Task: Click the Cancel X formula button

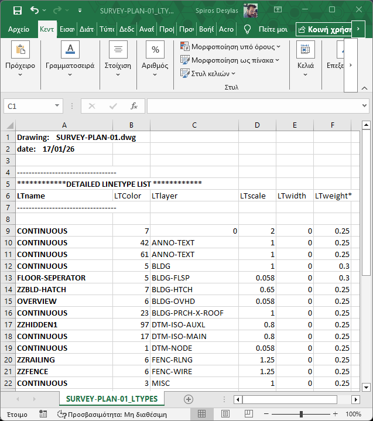Action: [x=92, y=106]
